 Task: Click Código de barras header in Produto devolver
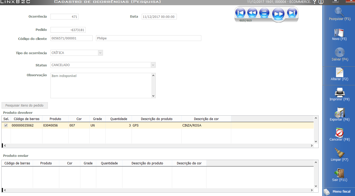[x=27, y=119]
